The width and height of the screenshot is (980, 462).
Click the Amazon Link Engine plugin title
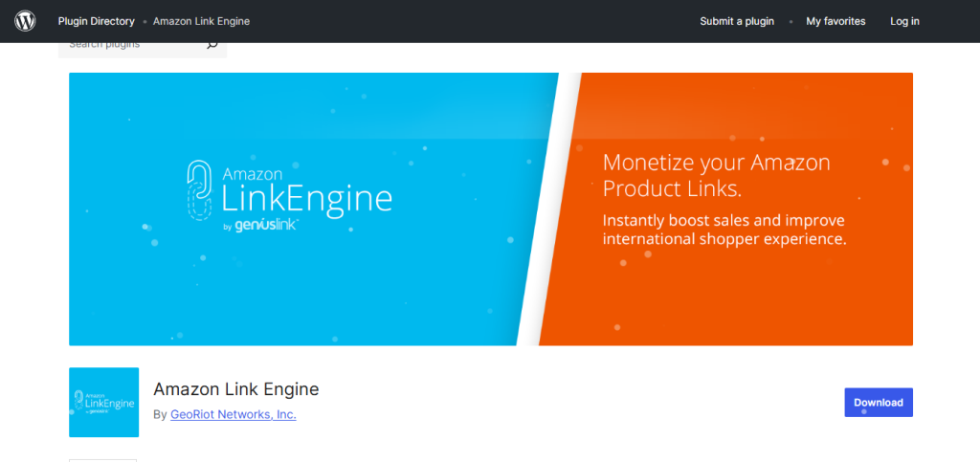coord(235,389)
